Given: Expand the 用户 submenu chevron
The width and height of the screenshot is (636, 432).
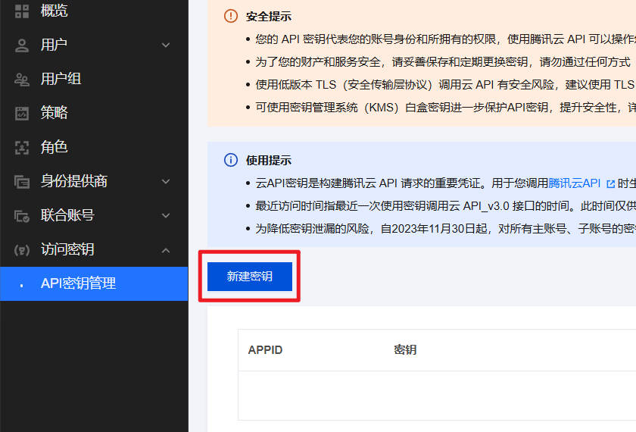Looking at the screenshot, I should point(166,45).
